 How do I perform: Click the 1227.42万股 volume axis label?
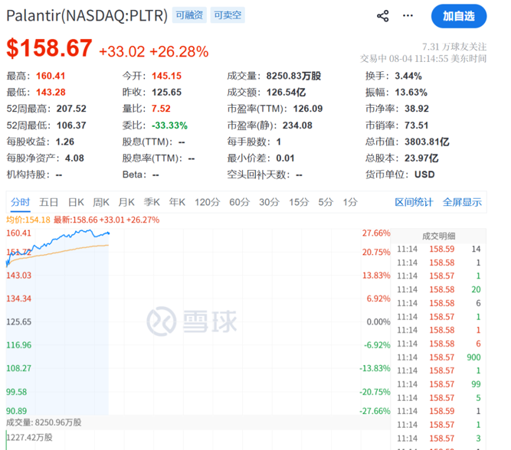[29, 437]
